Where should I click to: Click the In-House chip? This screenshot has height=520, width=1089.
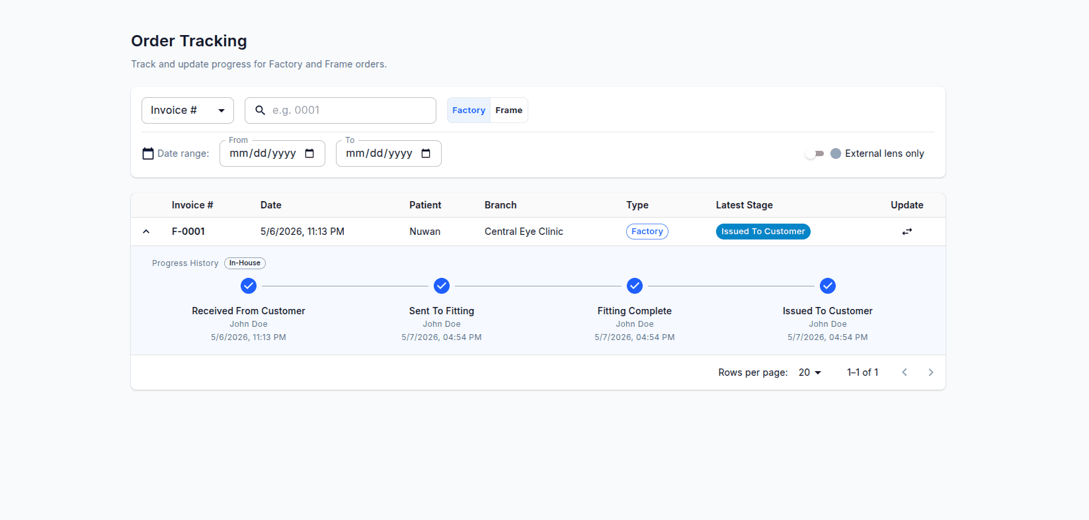point(245,263)
